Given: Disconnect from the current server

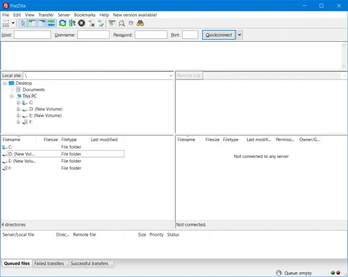Looking at the screenshot, I should [91, 23].
